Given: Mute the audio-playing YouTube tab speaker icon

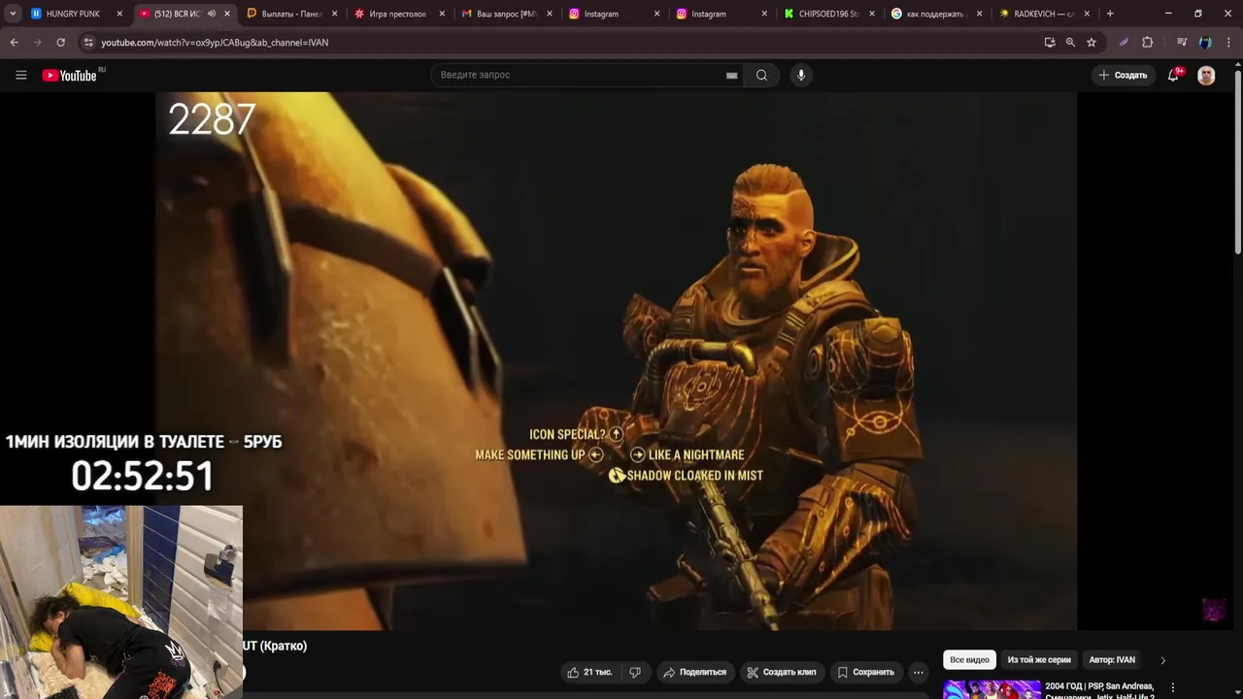Looking at the screenshot, I should tap(212, 14).
